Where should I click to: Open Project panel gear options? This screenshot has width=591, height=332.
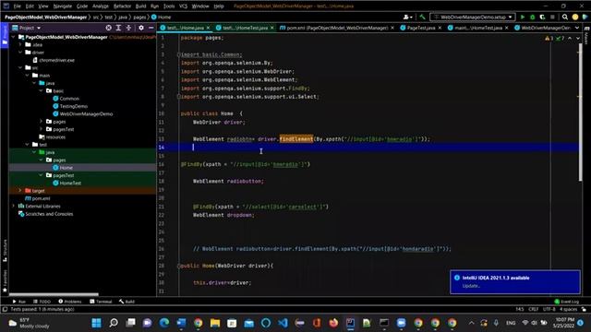141,28
